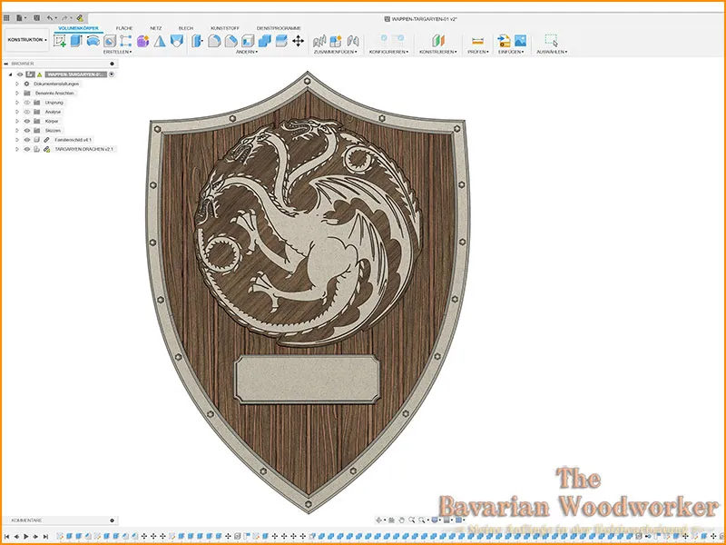Switch to the BLECH tab
Image resolution: width=726 pixels, height=545 pixels.
[186, 28]
